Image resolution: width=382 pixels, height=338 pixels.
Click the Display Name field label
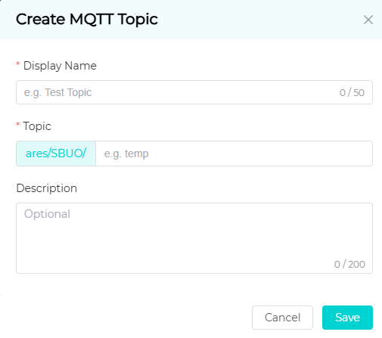click(x=60, y=66)
